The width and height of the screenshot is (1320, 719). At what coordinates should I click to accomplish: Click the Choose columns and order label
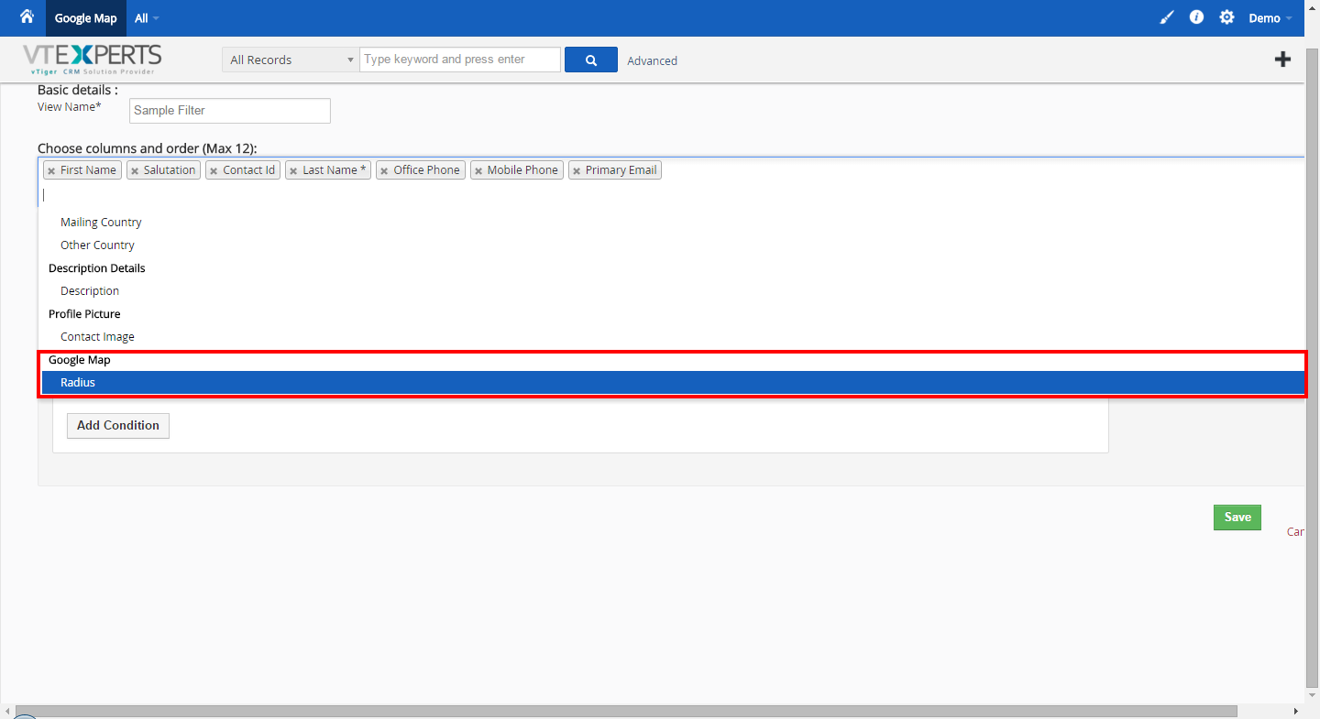pyautogui.click(x=148, y=148)
